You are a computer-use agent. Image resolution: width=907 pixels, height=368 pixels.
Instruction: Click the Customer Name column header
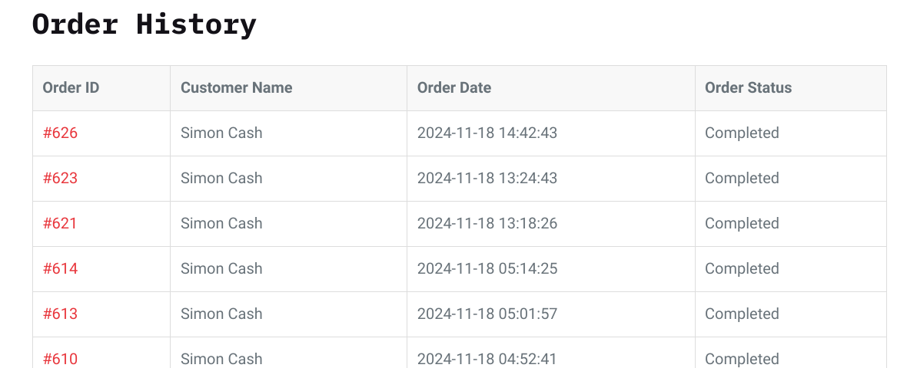(236, 87)
